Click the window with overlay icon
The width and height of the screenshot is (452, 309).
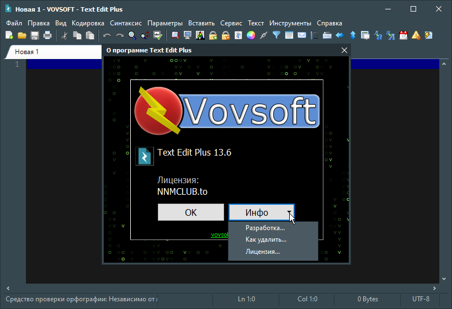(x=365, y=35)
